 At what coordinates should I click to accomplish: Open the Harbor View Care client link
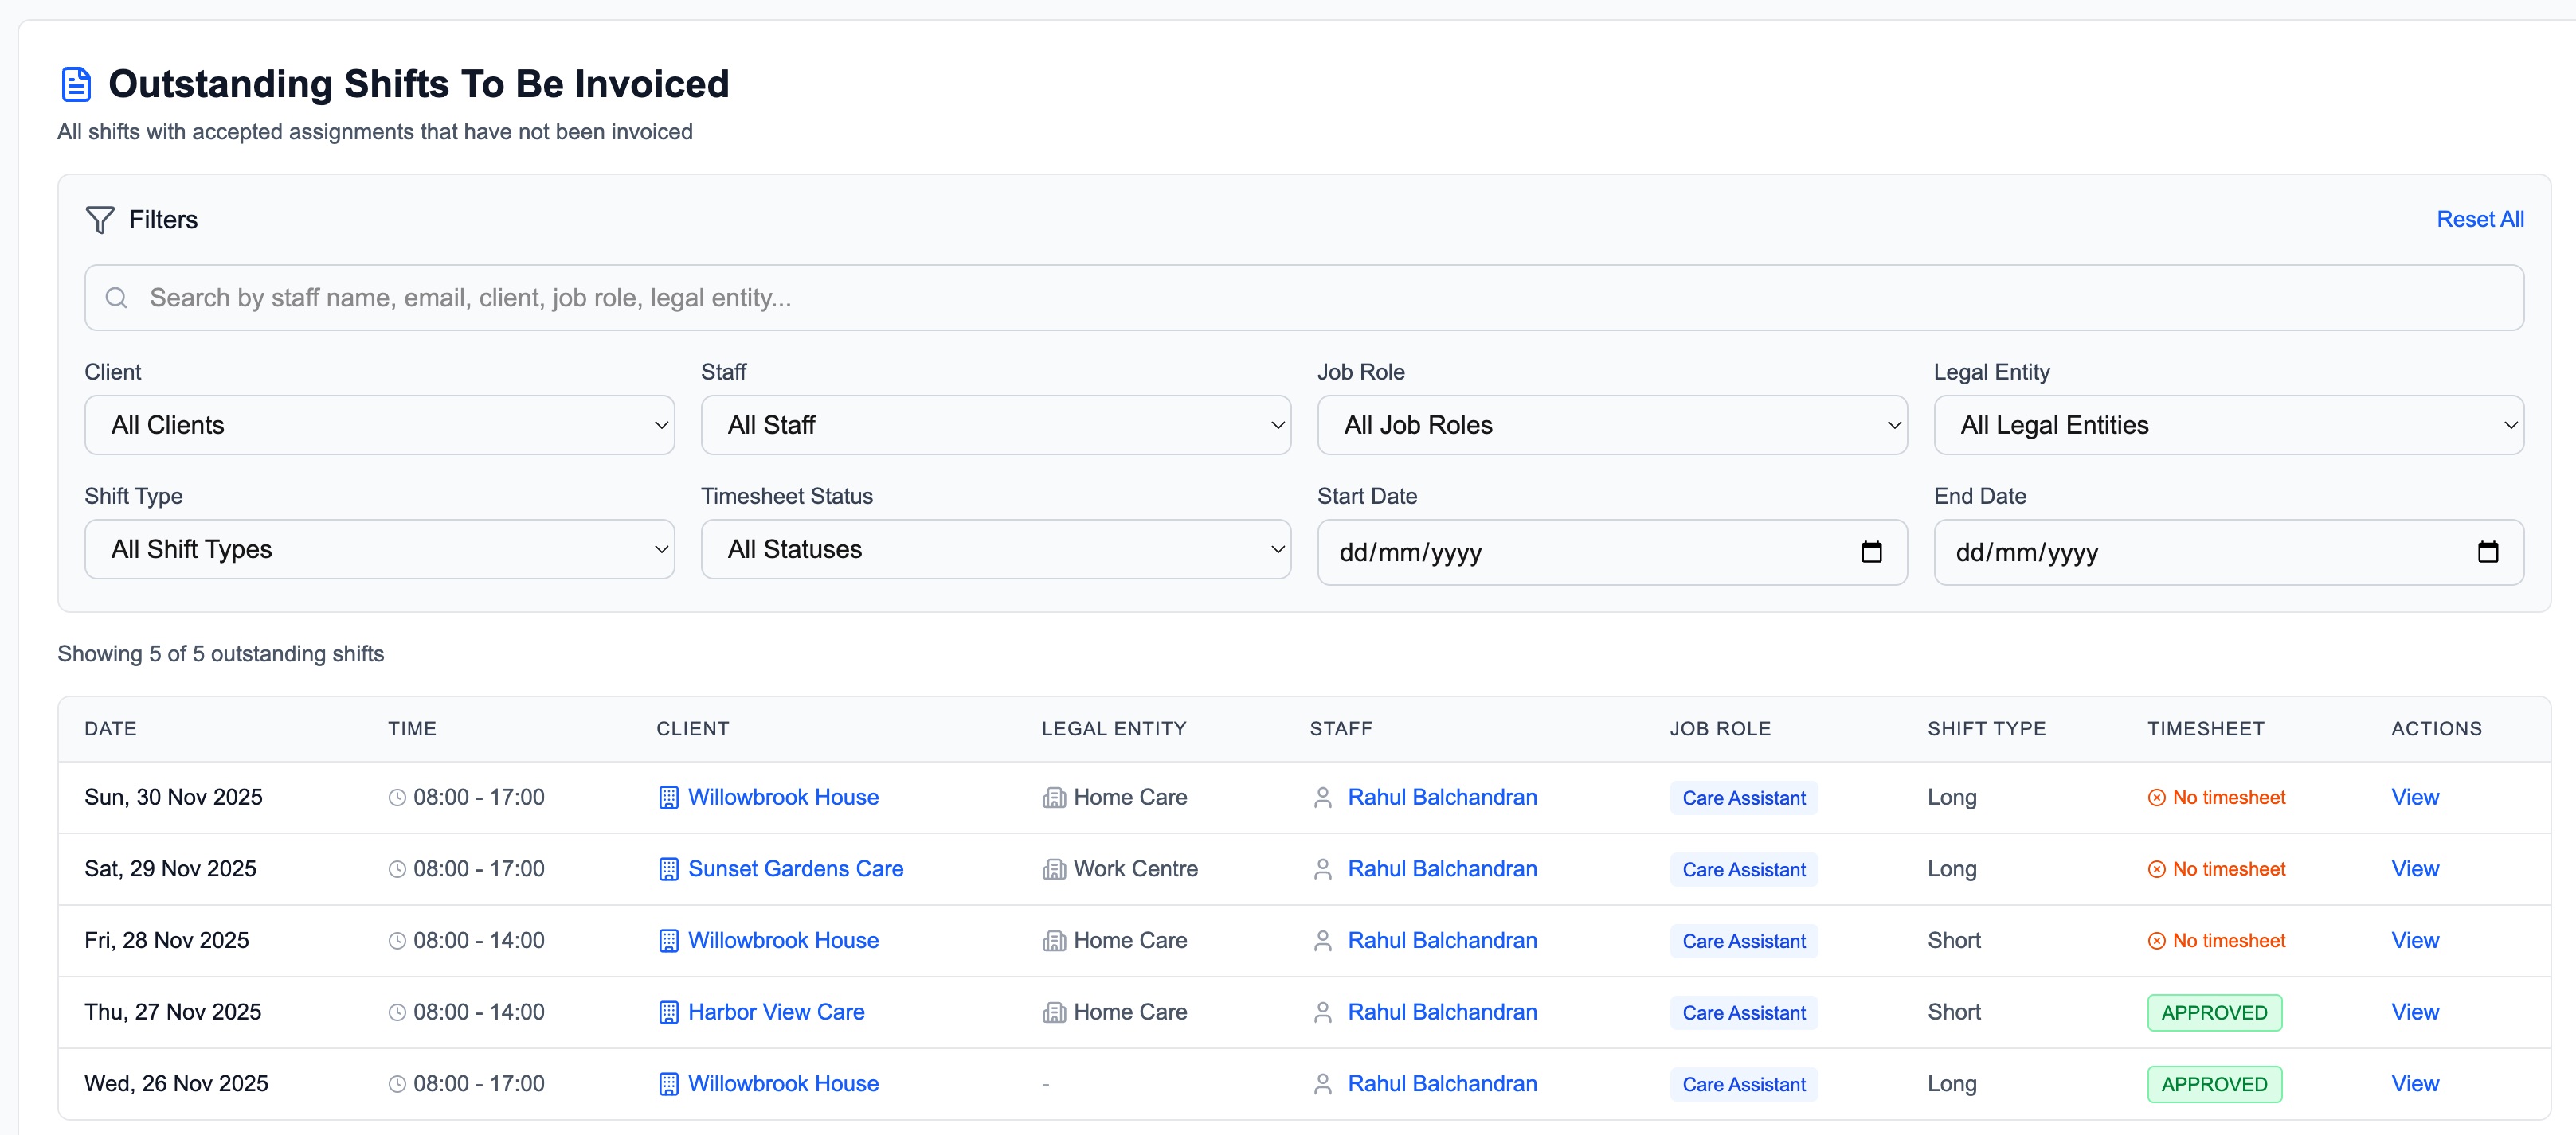776,1012
